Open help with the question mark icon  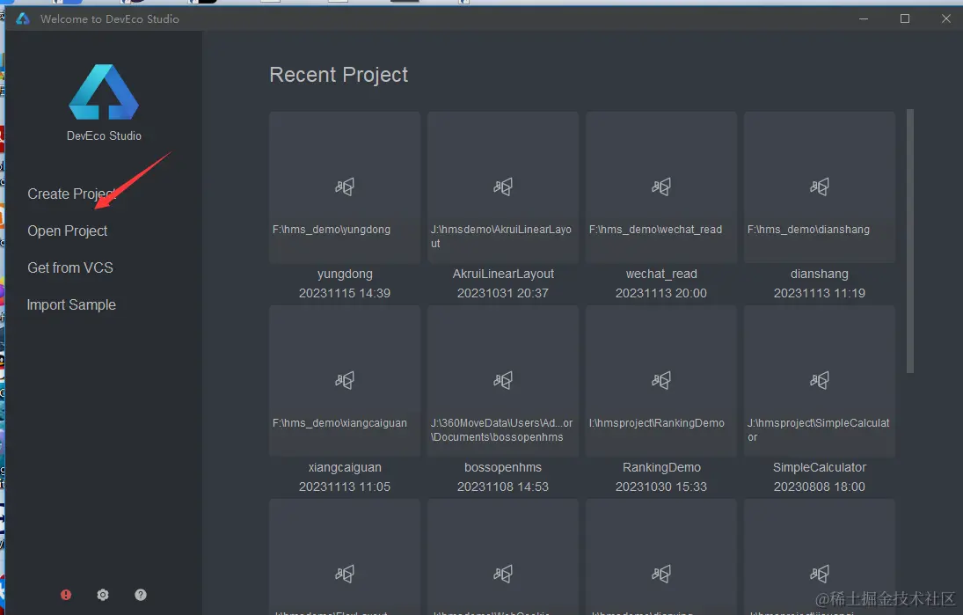tap(141, 595)
